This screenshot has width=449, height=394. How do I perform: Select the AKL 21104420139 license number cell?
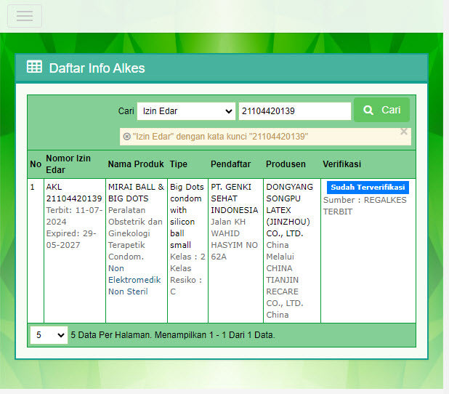73,193
